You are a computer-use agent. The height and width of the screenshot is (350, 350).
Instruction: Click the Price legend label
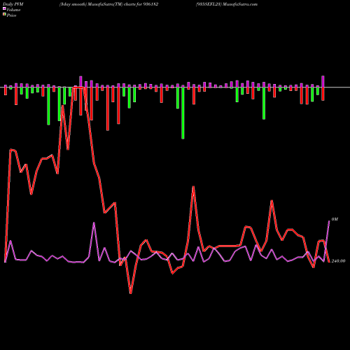tap(11, 15)
